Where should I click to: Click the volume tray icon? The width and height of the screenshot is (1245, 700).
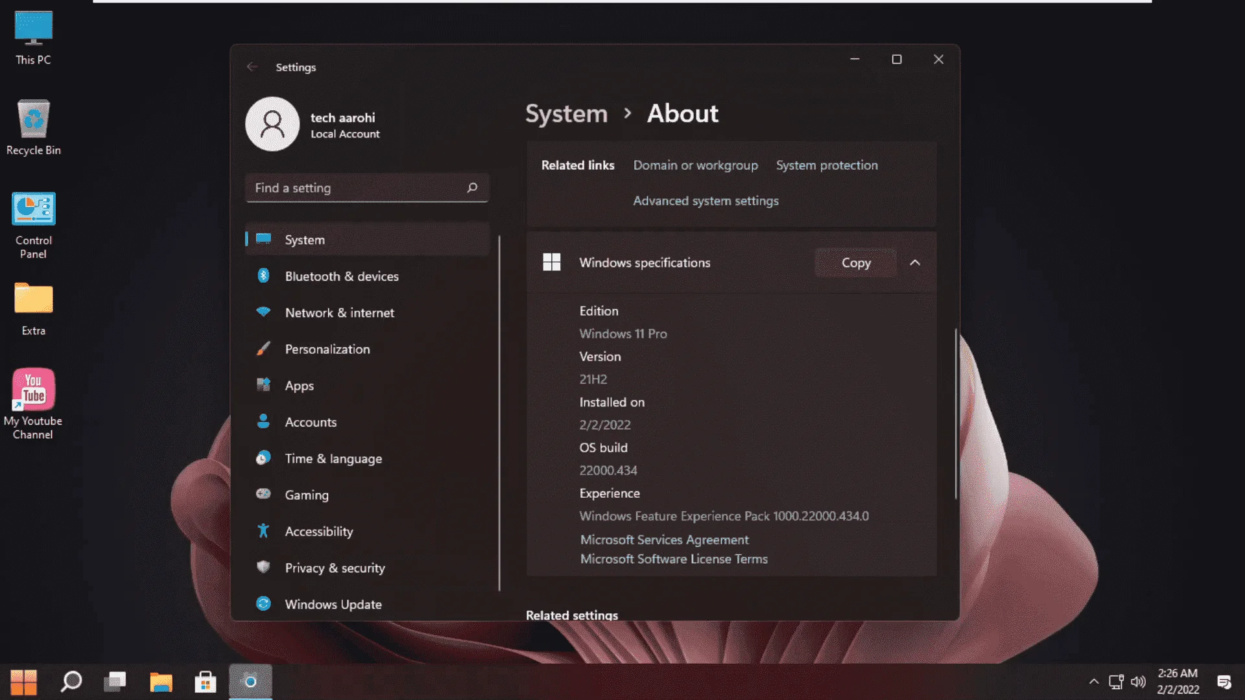pos(1138,682)
